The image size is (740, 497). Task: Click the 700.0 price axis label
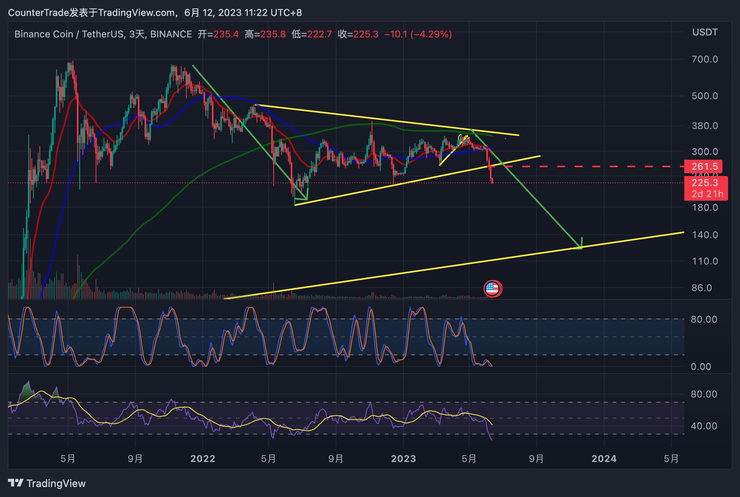click(705, 59)
